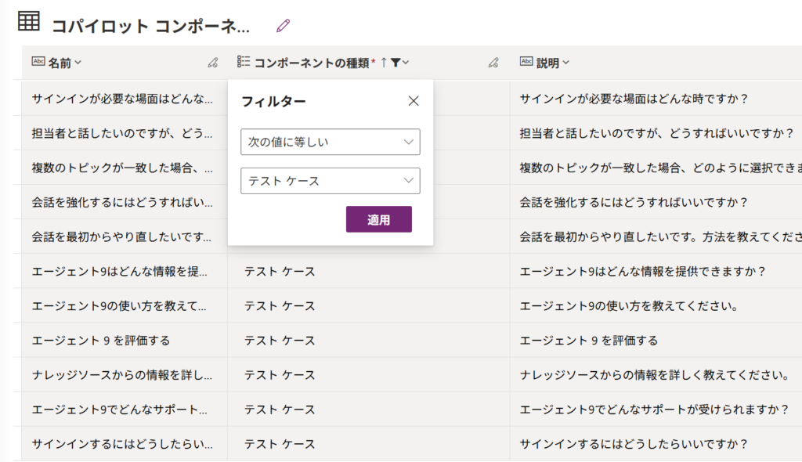
Task: Click the コンポーネントの種類 column header label
Action: click(312, 63)
